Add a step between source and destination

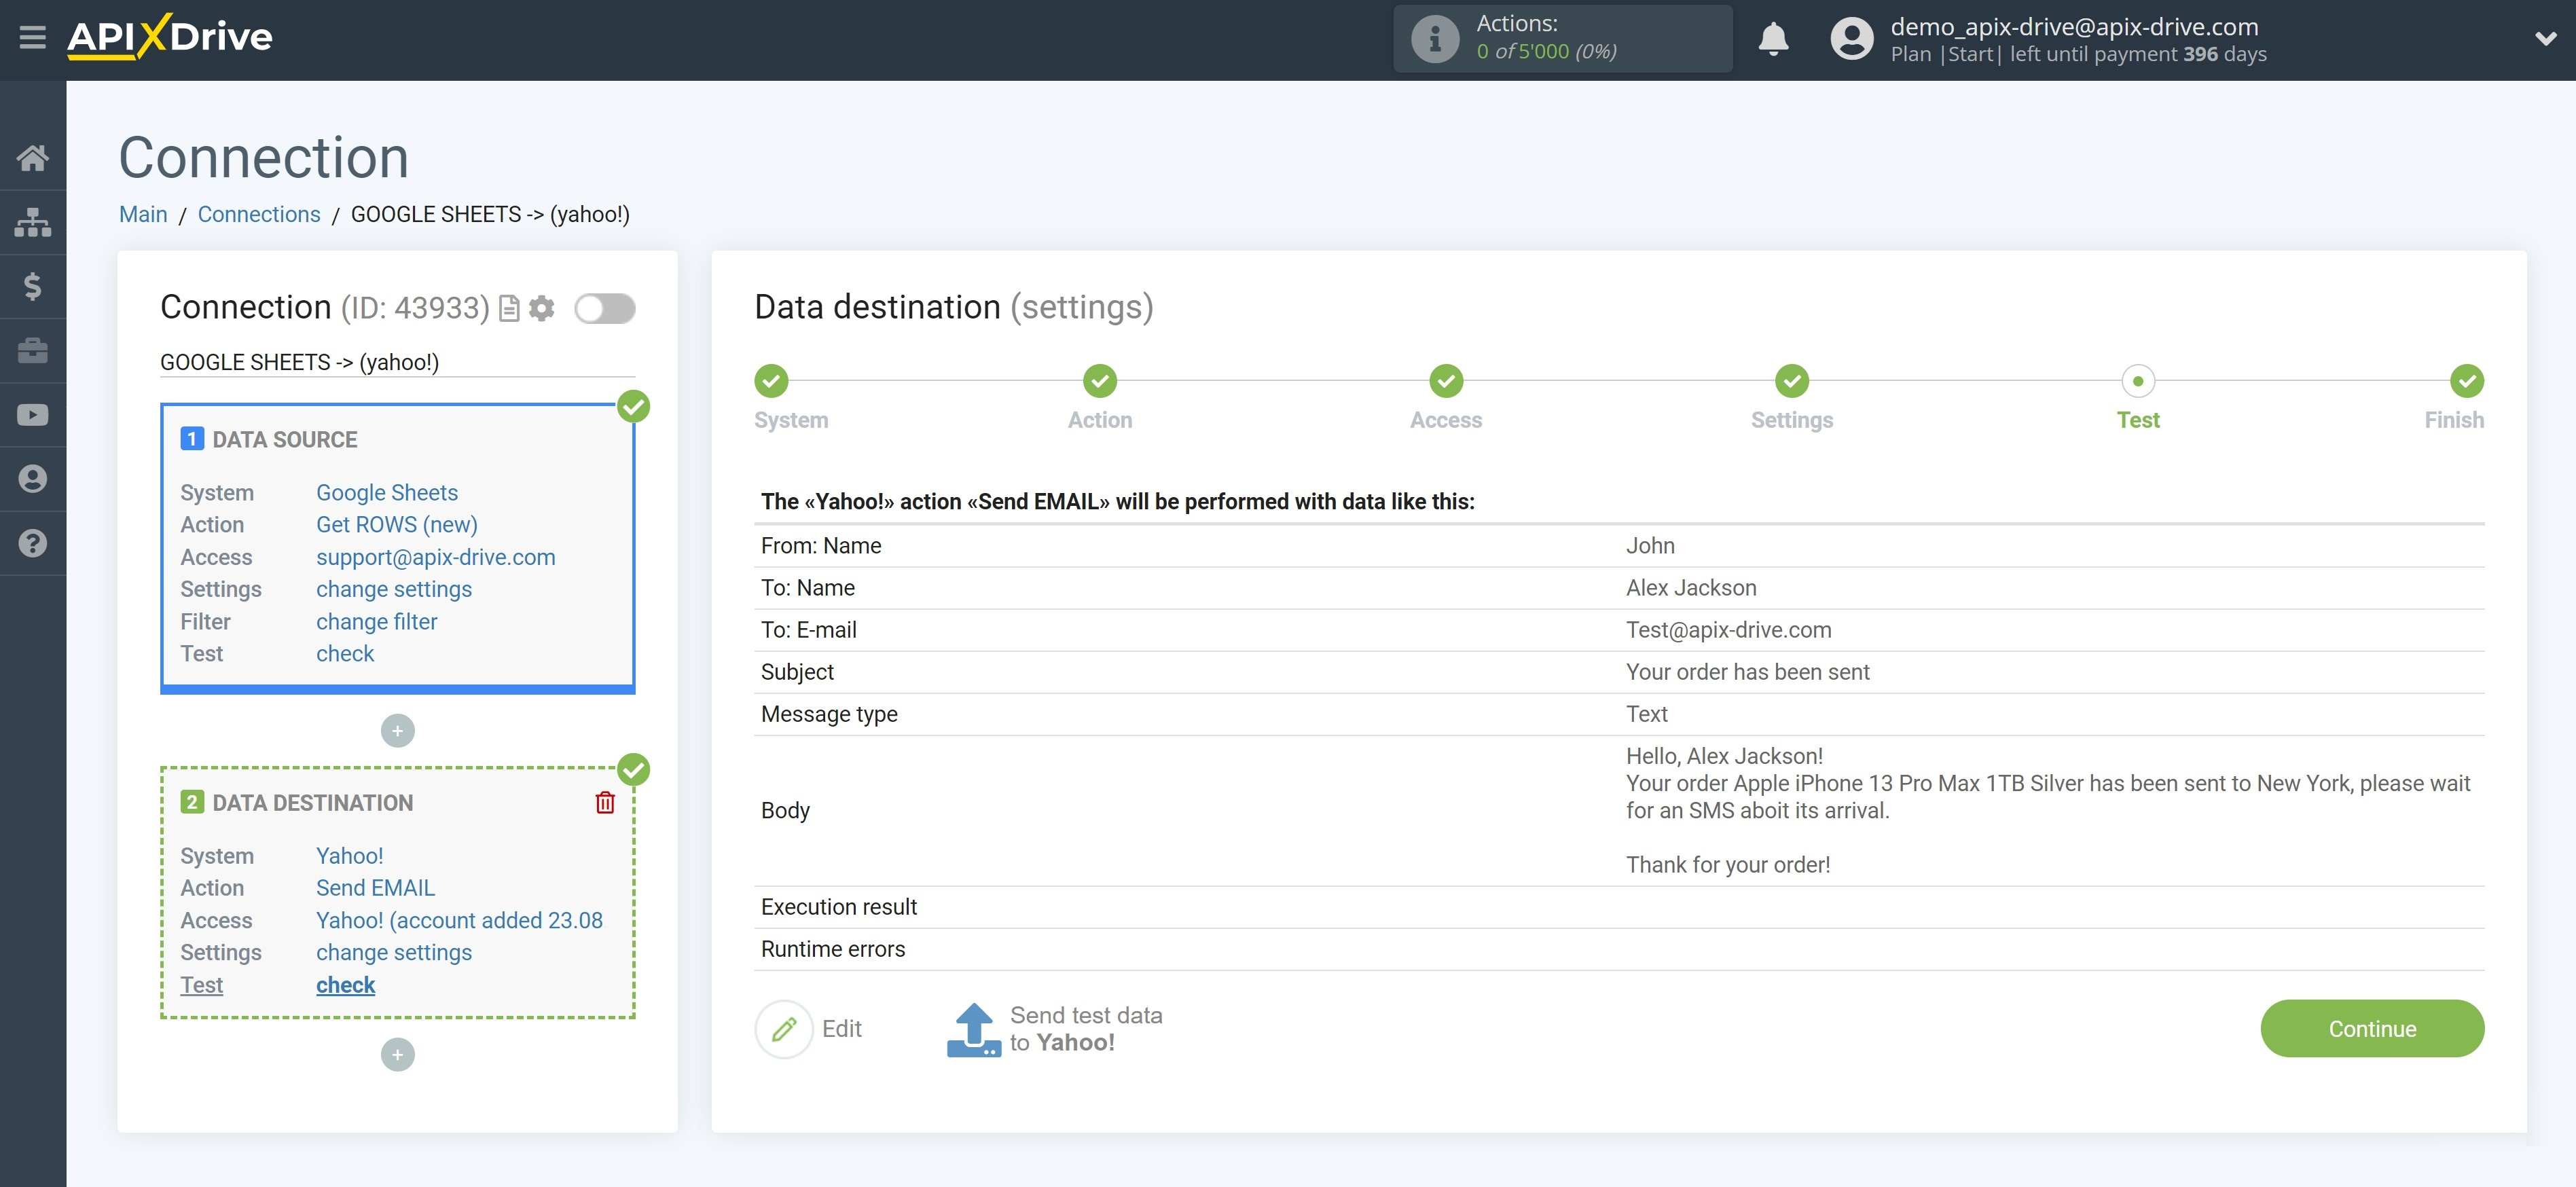point(397,731)
